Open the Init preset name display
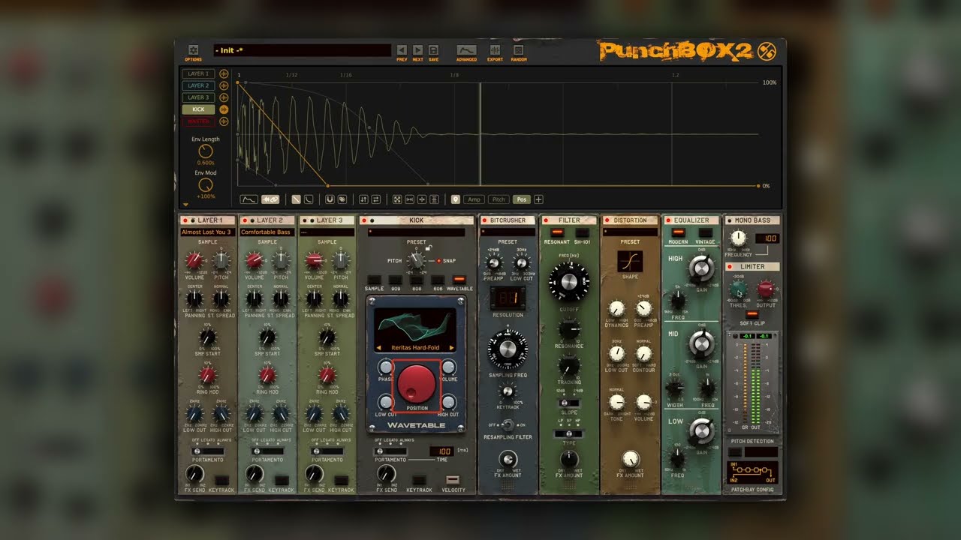Viewport: 961px width, 540px height. 303,50
